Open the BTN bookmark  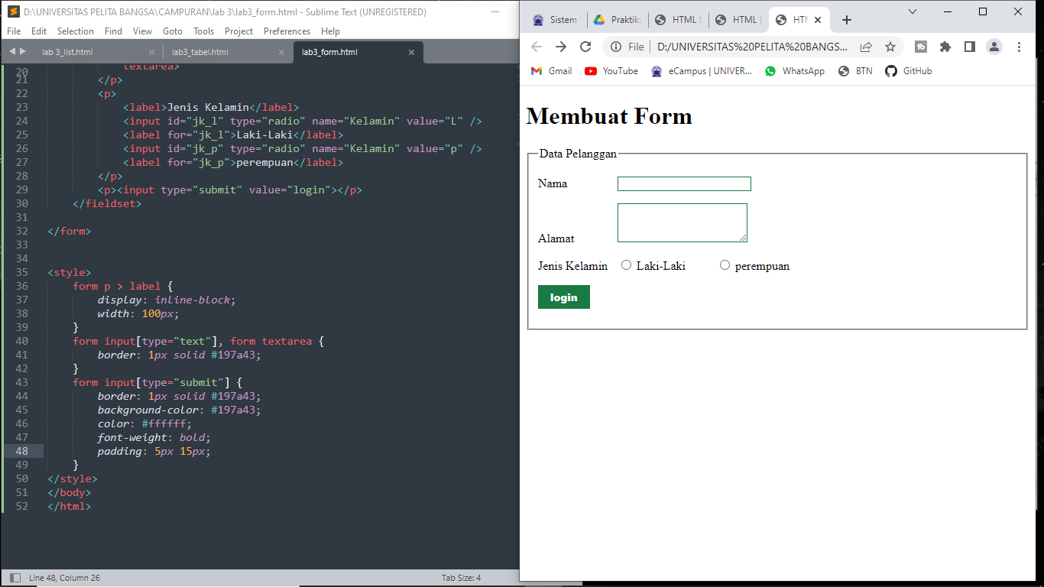coord(854,70)
